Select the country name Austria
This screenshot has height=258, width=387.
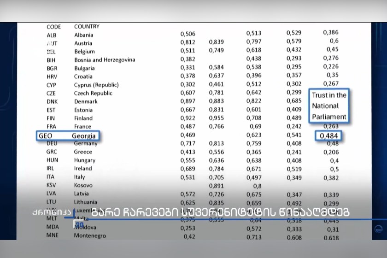[x=83, y=43]
